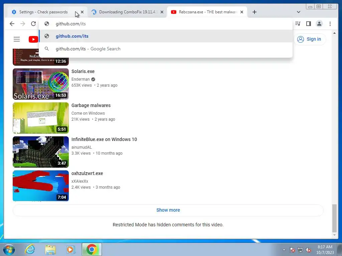Open the Chrome three-dot menu

(x=330, y=24)
